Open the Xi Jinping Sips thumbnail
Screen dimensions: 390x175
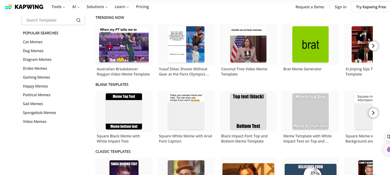tap(362, 44)
